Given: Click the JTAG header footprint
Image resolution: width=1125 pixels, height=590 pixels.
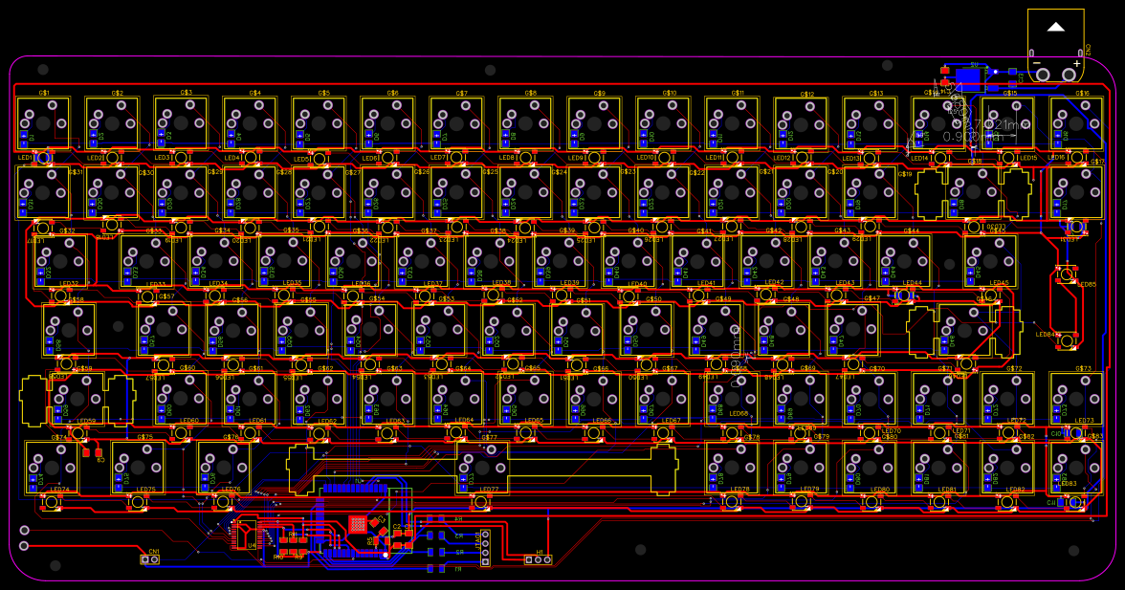Looking at the screenshot, I should coord(486,547).
